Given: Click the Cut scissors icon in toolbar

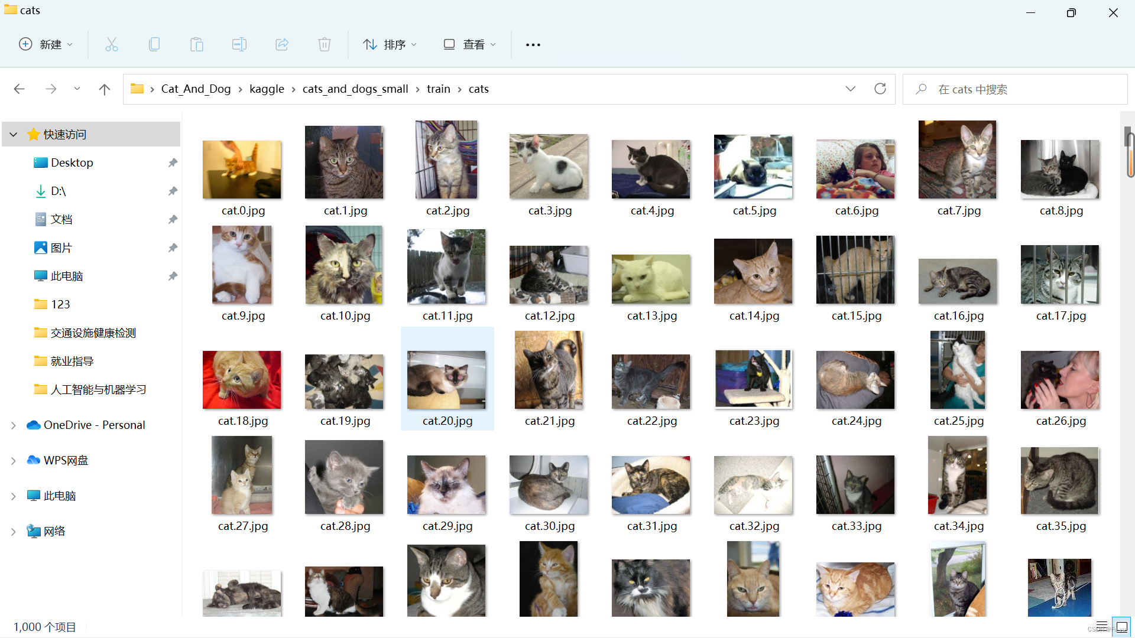Looking at the screenshot, I should point(112,44).
